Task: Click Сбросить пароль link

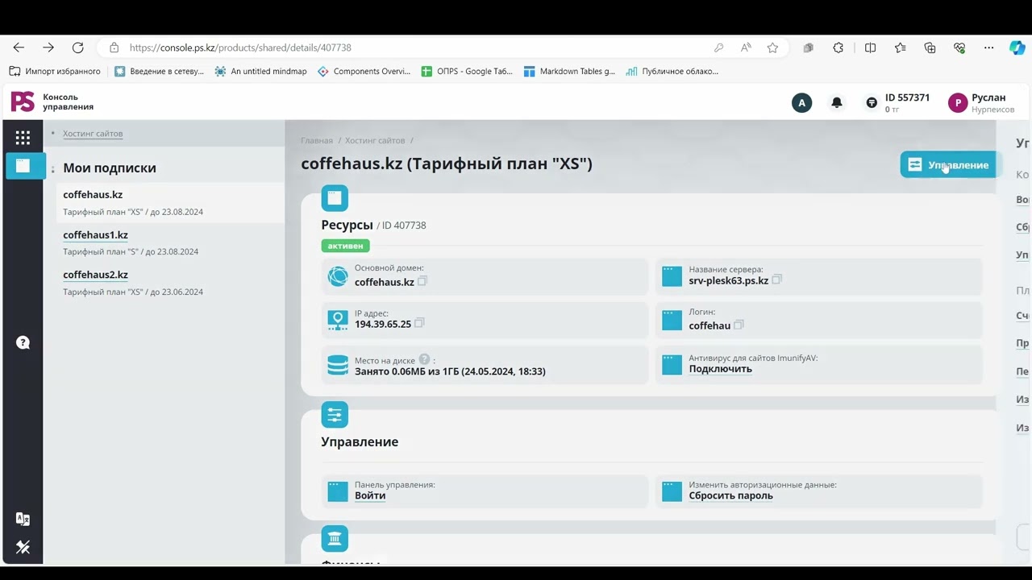Action: [x=730, y=495]
